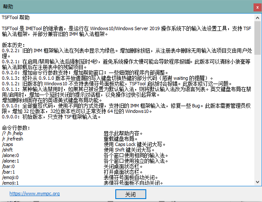Screen dimensions: 262x202
Task: Click the "/bar:0" parameter text
Action: 8,166
